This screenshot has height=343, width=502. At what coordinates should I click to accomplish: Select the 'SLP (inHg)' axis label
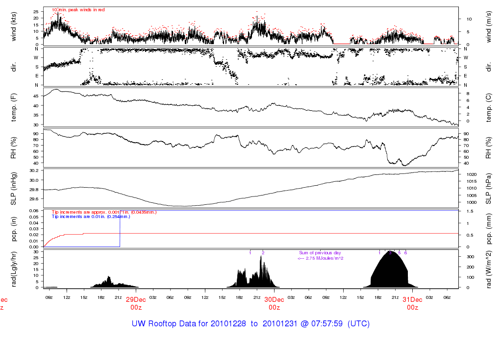[x=13, y=189]
